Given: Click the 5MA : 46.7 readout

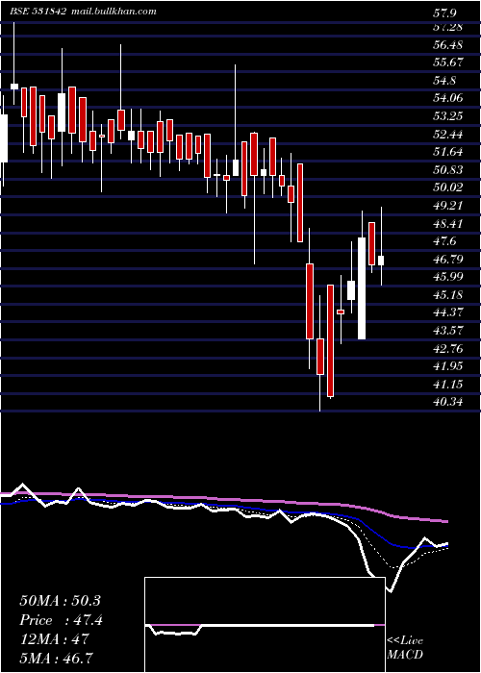Looking at the screenshot, I should tap(57, 658).
